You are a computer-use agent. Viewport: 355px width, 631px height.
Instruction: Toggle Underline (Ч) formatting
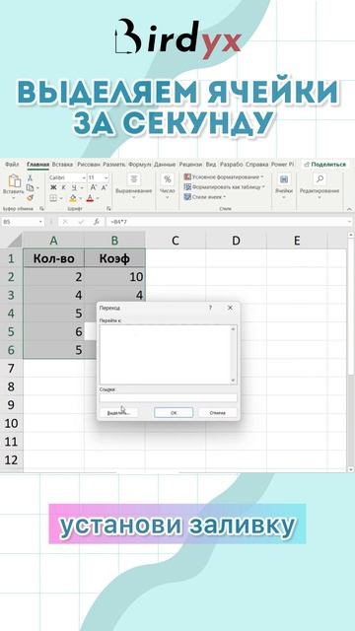click(74, 187)
